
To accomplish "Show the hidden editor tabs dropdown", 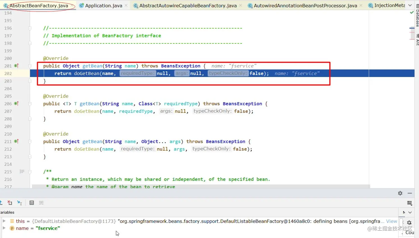I will tap(410, 5).
